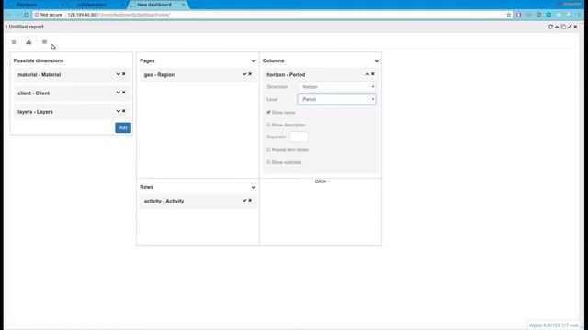Expand layers - Layers settings
This screenshot has height=330, width=588.
119,111
